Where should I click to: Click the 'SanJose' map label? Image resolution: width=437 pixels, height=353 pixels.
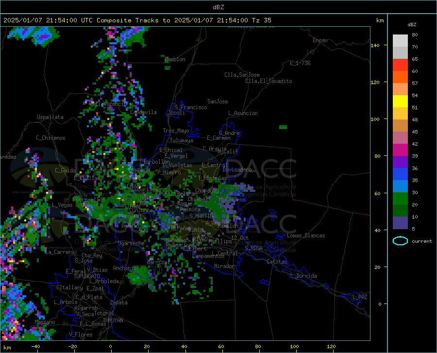tap(218, 101)
